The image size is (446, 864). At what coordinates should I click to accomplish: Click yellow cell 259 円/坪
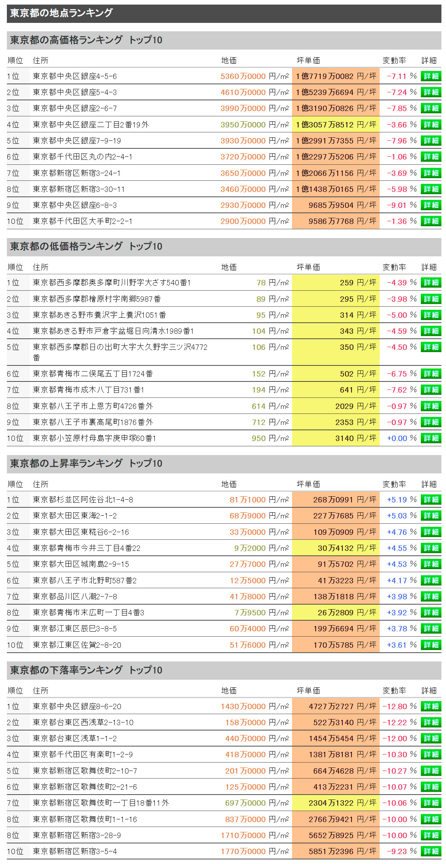coord(336,283)
